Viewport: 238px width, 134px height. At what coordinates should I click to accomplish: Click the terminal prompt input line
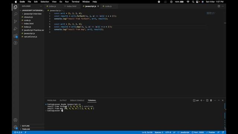tap(55, 111)
